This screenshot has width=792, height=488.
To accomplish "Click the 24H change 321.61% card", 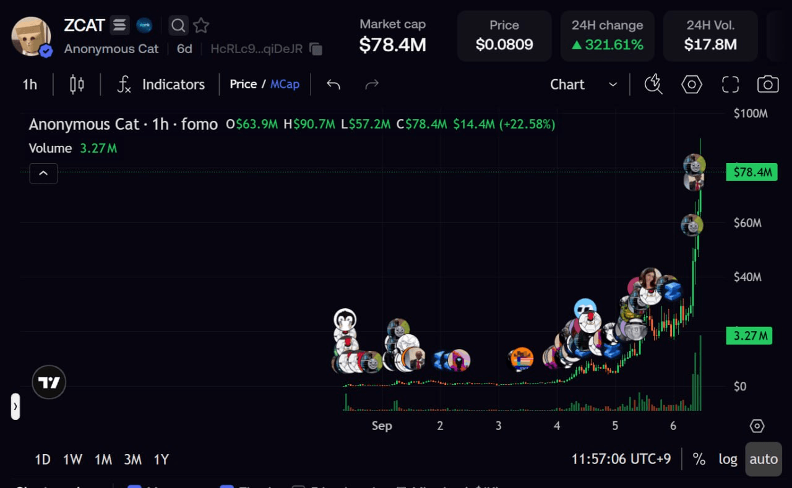I will 608,36.
